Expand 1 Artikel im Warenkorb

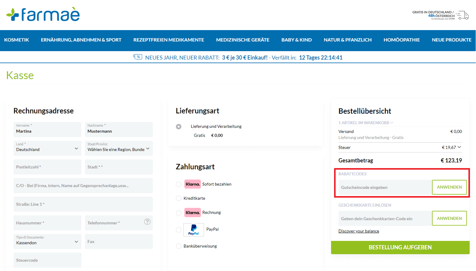(x=366, y=123)
